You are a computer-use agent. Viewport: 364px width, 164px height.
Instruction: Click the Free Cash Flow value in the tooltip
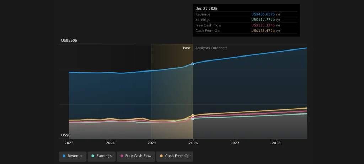tap(263, 25)
